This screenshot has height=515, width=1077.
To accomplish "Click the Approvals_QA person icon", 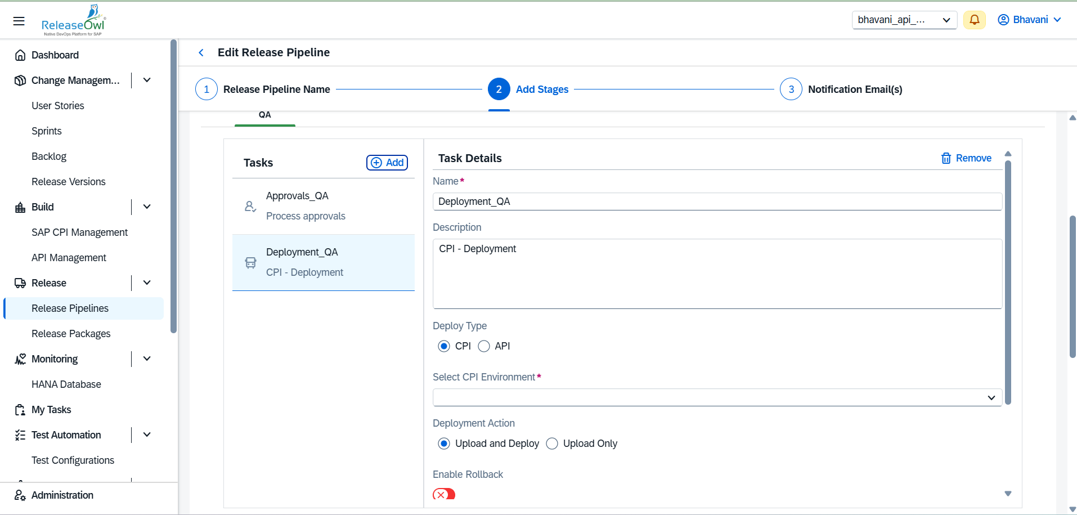I will tap(250, 207).
